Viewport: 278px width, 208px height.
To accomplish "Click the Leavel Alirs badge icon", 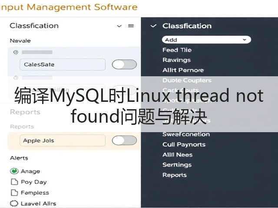I will (14, 203).
